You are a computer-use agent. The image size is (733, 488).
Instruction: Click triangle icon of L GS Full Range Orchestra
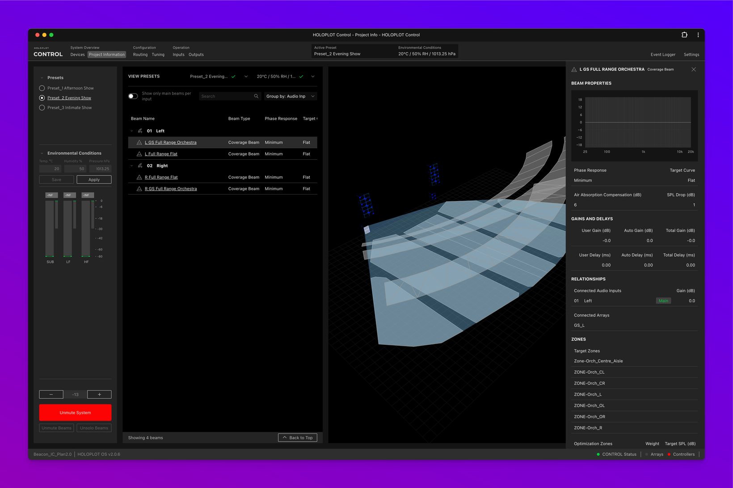[139, 142]
